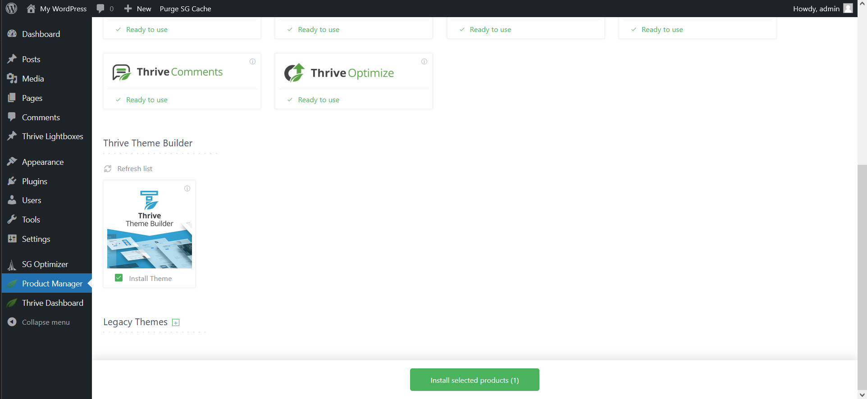This screenshot has height=399, width=867.
Task: Click the WordPress logo icon
Action: pyautogui.click(x=12, y=9)
